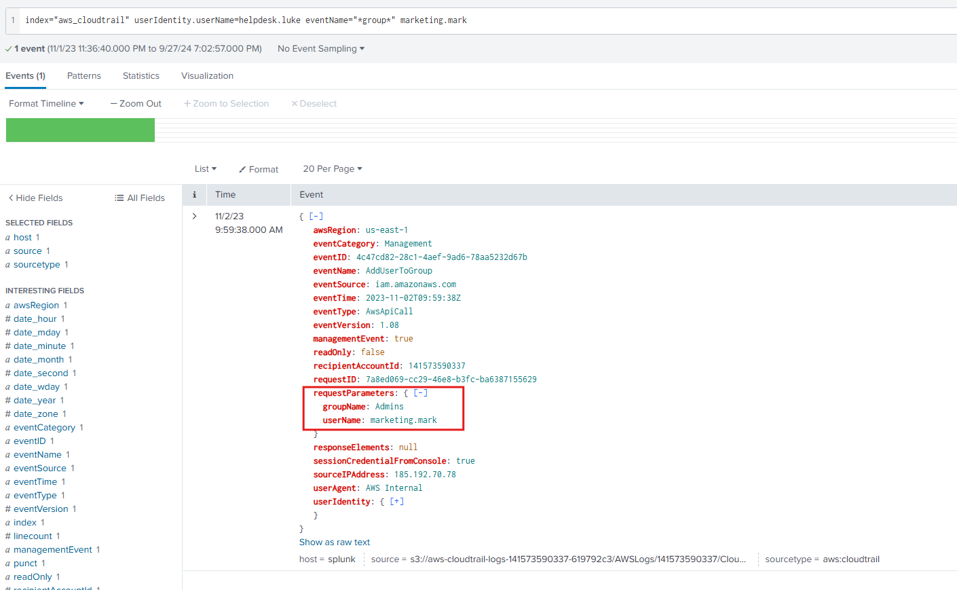Click the Format pencil button
The width and height of the screenshot is (957, 590).
click(259, 169)
